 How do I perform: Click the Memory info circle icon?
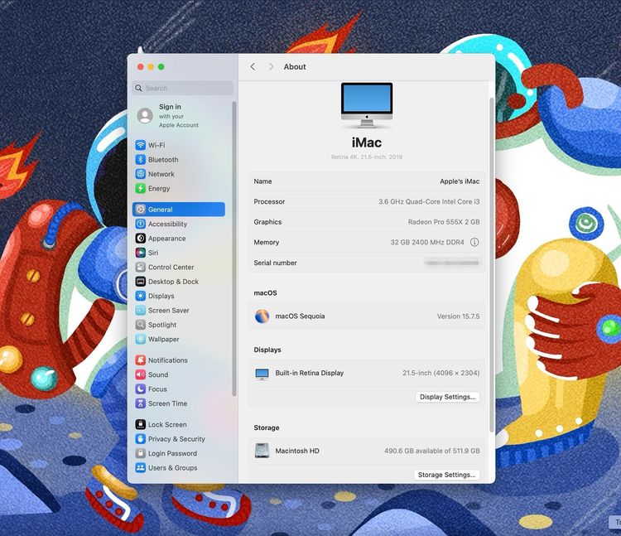[474, 242]
